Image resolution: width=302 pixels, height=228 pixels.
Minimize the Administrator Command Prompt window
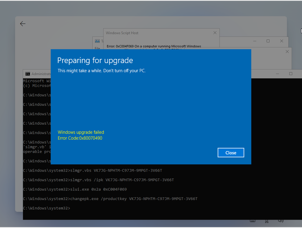coord(277,74)
